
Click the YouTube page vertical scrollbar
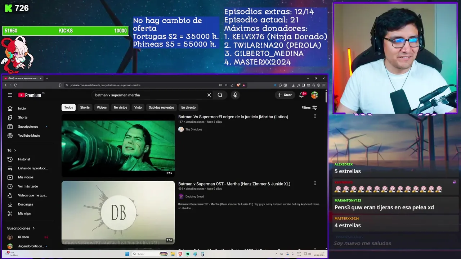tap(326, 96)
